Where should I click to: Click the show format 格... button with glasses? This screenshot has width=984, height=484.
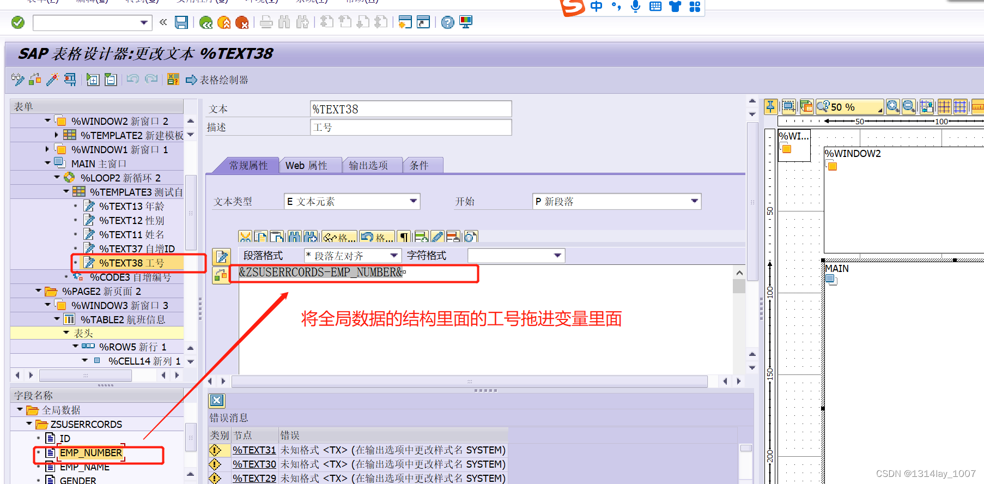click(x=339, y=237)
